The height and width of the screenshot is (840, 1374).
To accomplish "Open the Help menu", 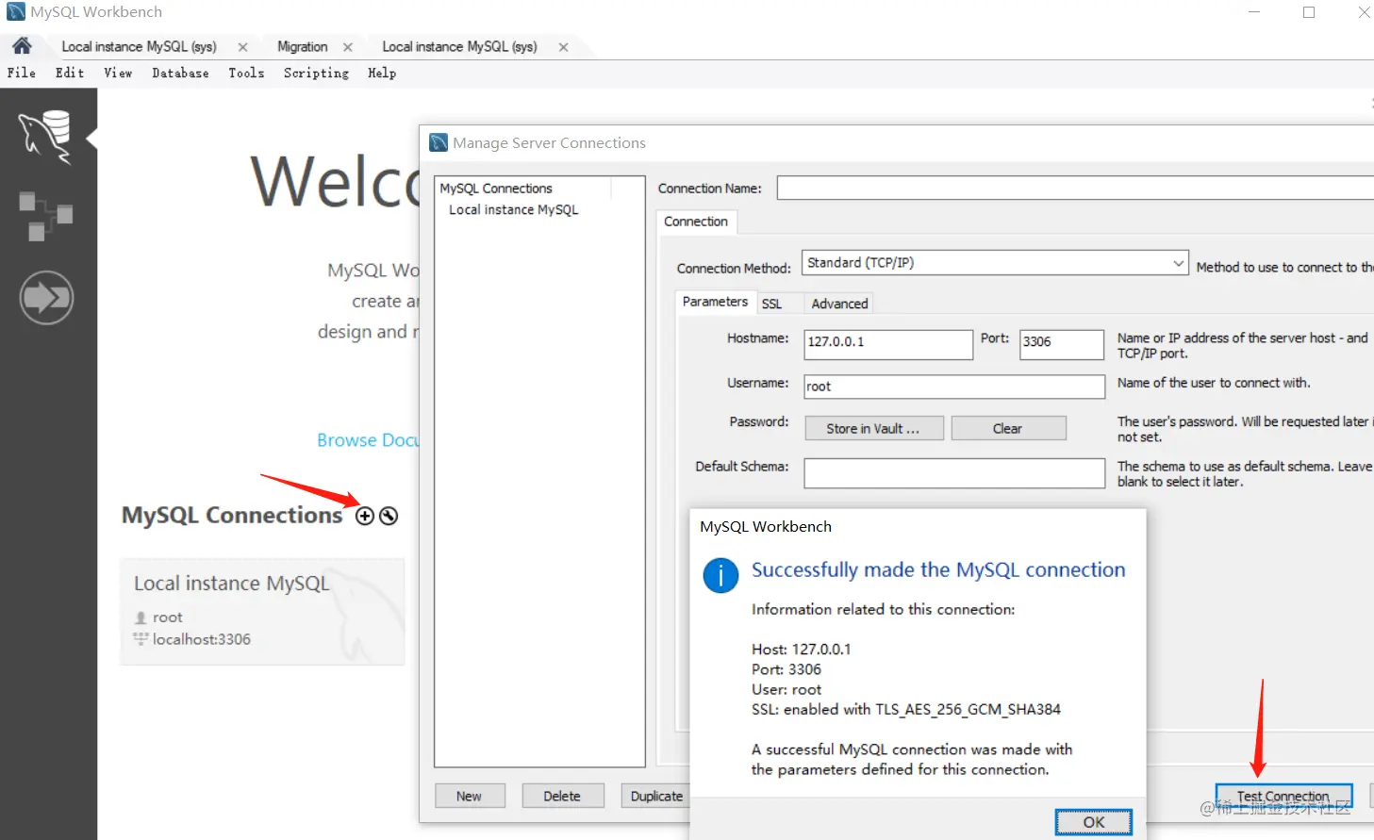I will [x=382, y=73].
